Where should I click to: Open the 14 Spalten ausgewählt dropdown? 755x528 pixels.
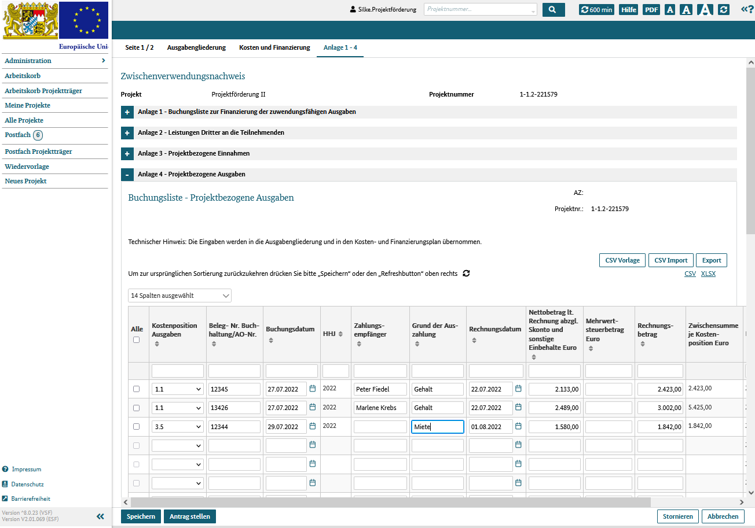point(179,296)
